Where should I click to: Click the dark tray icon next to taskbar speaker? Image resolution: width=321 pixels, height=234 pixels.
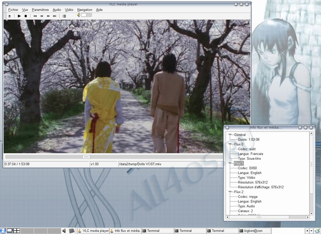pyautogui.click(x=72, y=231)
